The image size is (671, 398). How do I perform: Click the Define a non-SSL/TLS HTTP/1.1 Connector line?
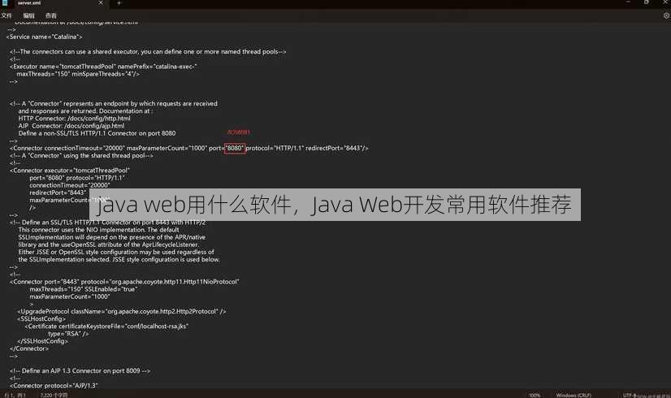coord(97,133)
